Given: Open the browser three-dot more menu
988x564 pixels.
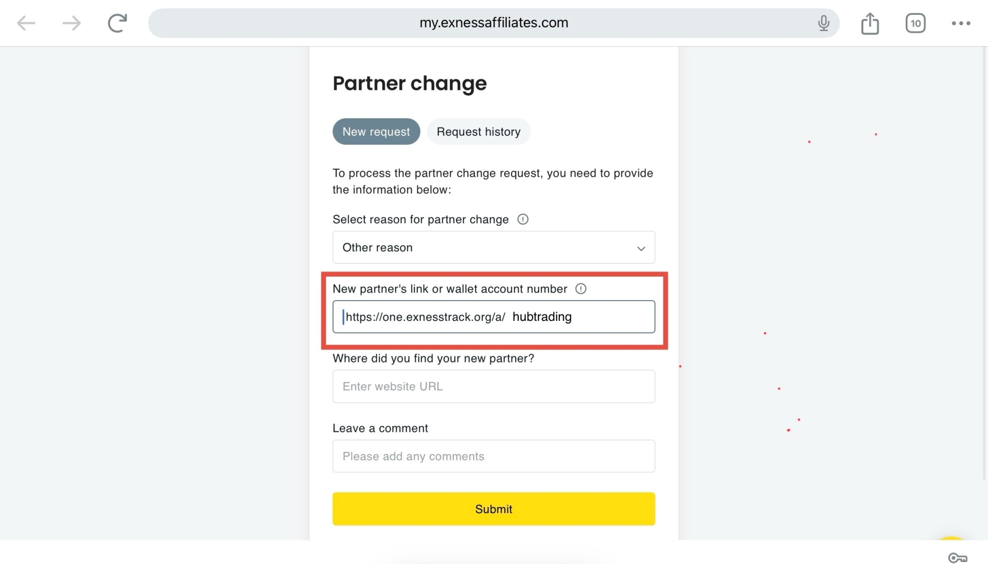Looking at the screenshot, I should pos(961,23).
